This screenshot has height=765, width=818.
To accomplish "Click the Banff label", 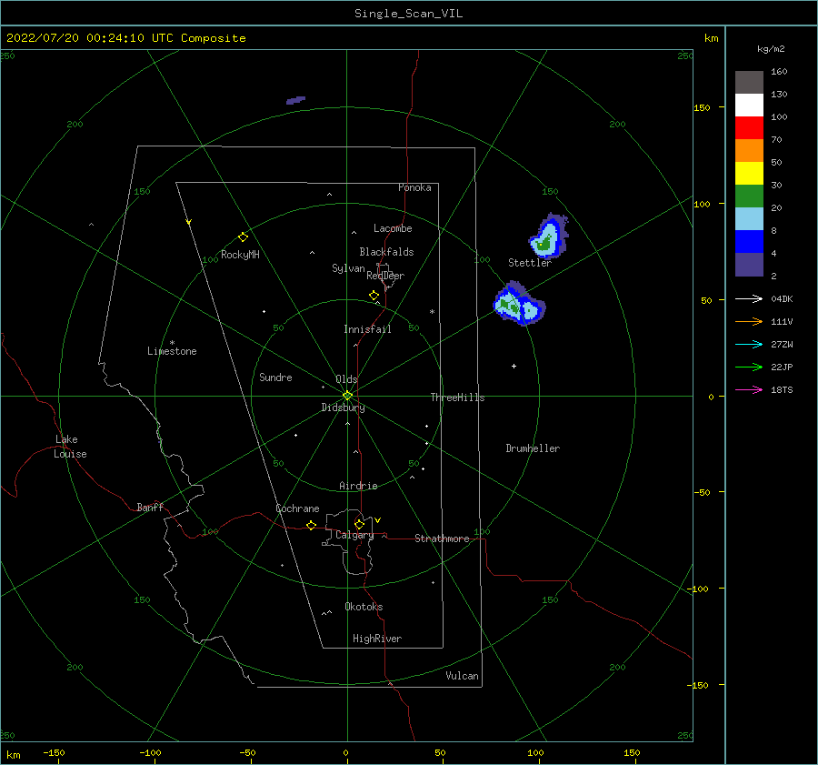I will (150, 507).
